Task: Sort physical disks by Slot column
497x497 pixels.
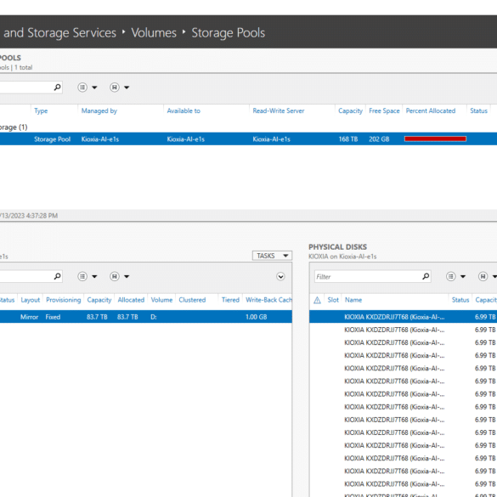Action: tap(333, 300)
